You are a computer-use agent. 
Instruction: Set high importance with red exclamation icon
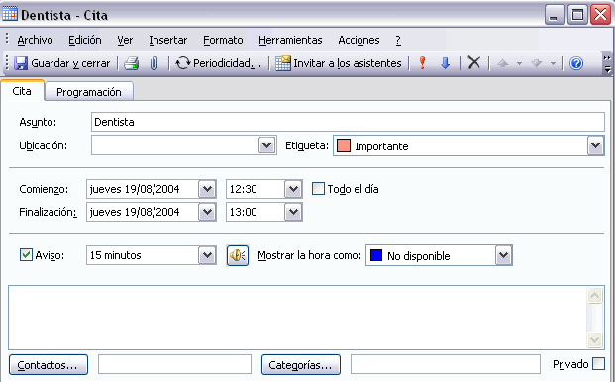[423, 63]
